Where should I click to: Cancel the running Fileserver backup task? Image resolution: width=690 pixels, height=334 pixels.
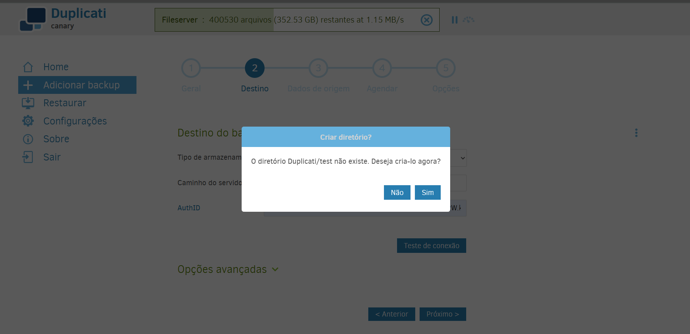(427, 20)
